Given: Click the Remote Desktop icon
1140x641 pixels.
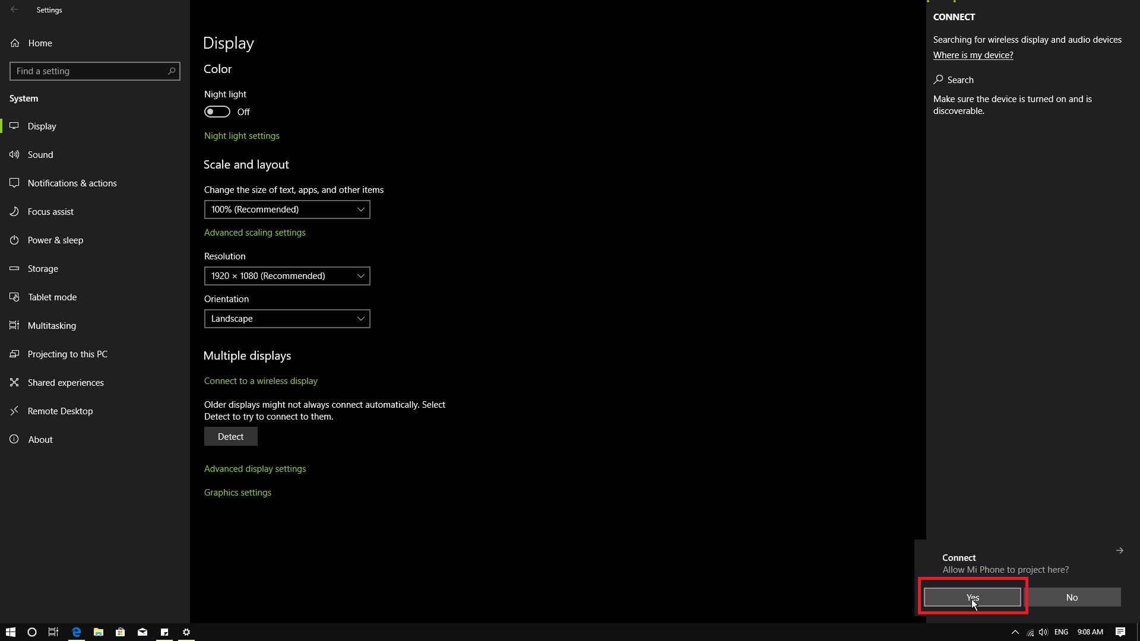Looking at the screenshot, I should click(15, 411).
